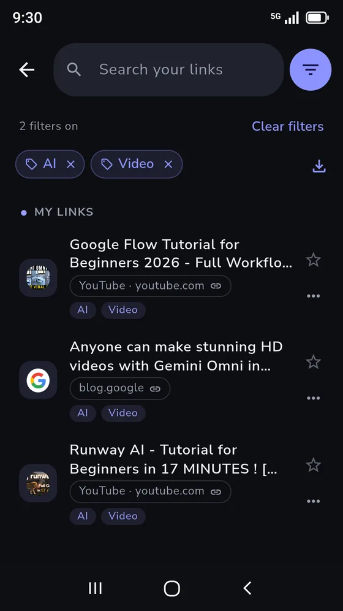Viewport: 343px width, 611px height.
Task: Select AI tag under Gemini Omni link
Action: point(83,413)
